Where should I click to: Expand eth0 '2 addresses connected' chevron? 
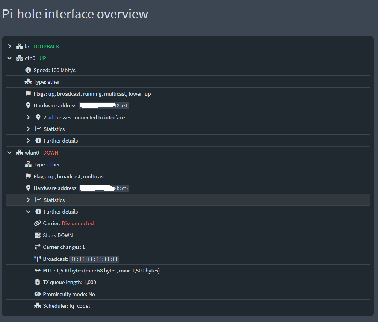coord(28,117)
